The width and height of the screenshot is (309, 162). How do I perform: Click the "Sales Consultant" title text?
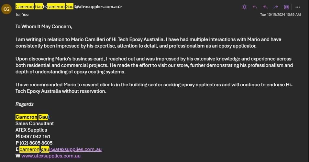(x=35, y=124)
